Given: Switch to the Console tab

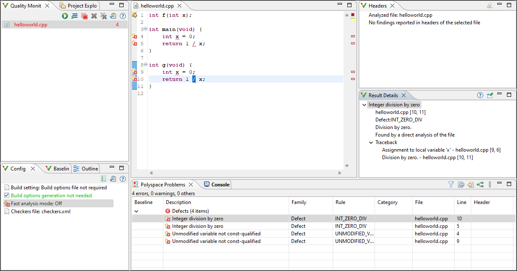Looking at the screenshot, I should [x=218, y=184].
